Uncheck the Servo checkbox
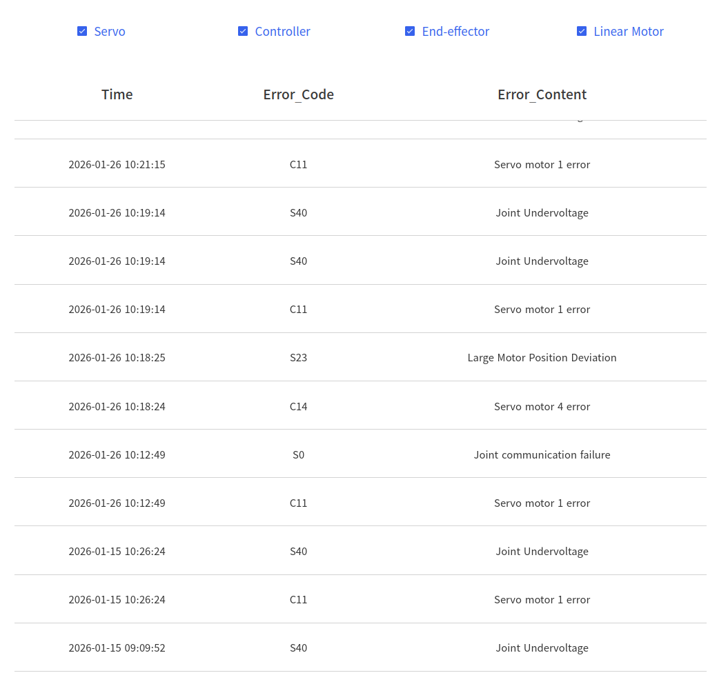 pyautogui.click(x=82, y=32)
